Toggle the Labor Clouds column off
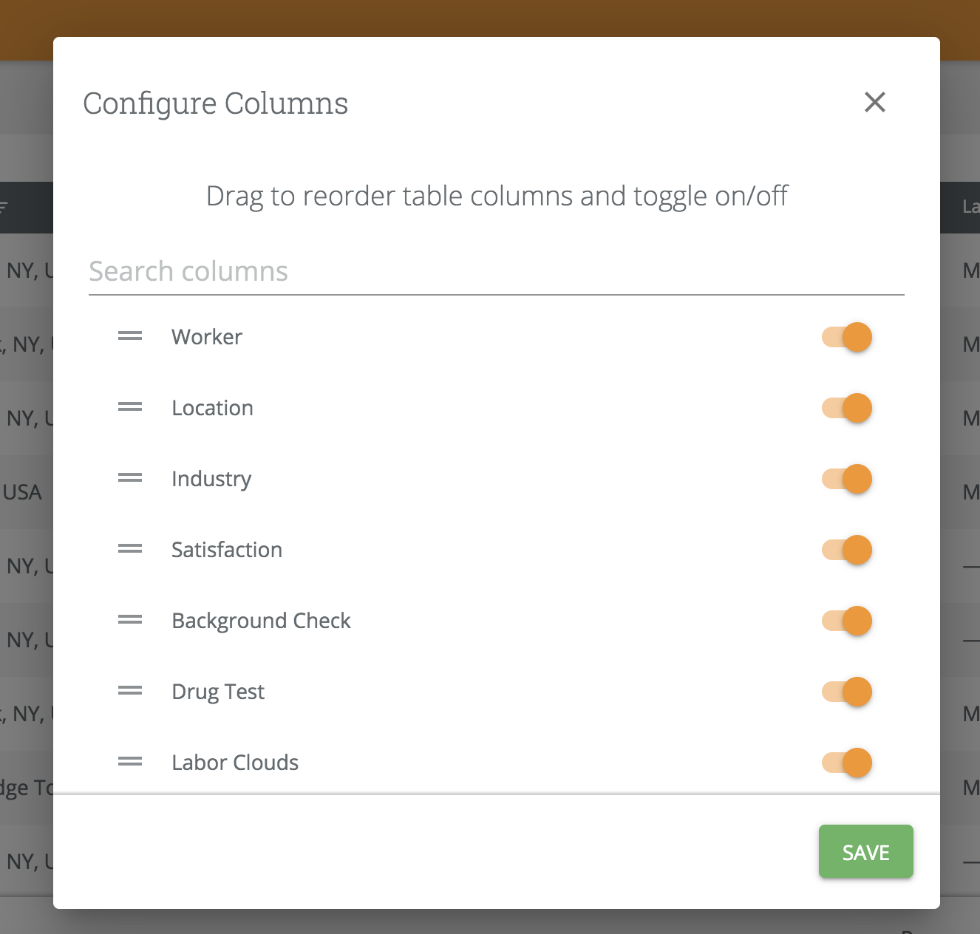980x934 pixels. click(847, 763)
